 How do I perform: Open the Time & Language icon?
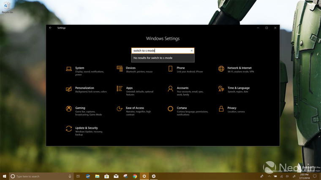221,89
